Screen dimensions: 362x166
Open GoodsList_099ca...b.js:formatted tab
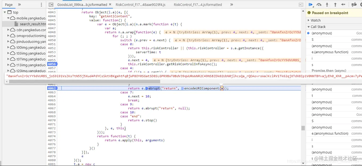pyautogui.click(x=82, y=5)
